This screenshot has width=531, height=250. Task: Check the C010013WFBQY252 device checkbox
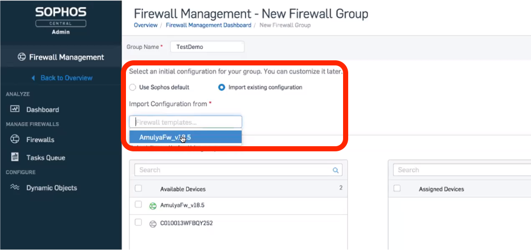(138, 222)
